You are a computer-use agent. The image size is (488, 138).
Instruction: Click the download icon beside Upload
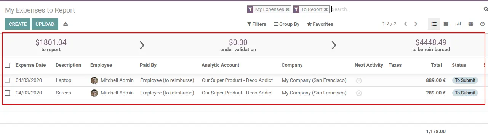(66, 24)
